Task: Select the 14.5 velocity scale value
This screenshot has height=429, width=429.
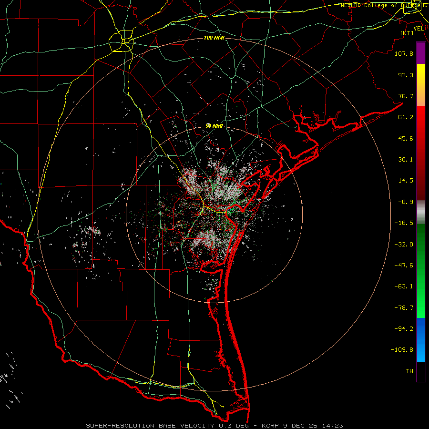Action: point(406,181)
